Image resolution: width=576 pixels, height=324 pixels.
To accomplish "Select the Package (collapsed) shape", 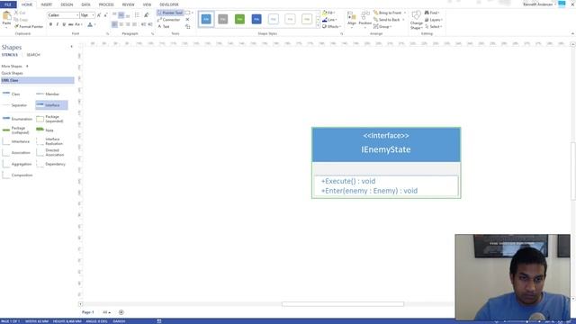I will pyautogui.click(x=16, y=130).
